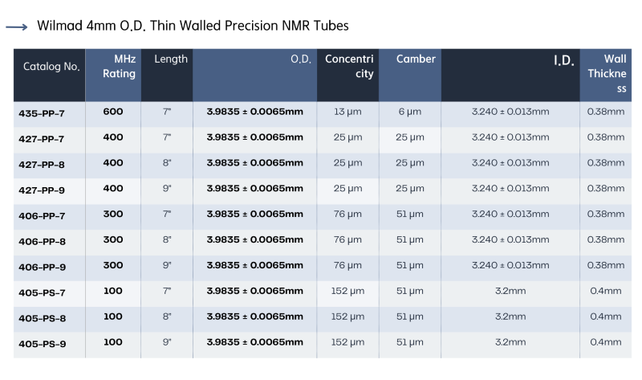The image size is (642, 380).
Task: Click catalog number 435-PP-7
Action: coord(42,113)
